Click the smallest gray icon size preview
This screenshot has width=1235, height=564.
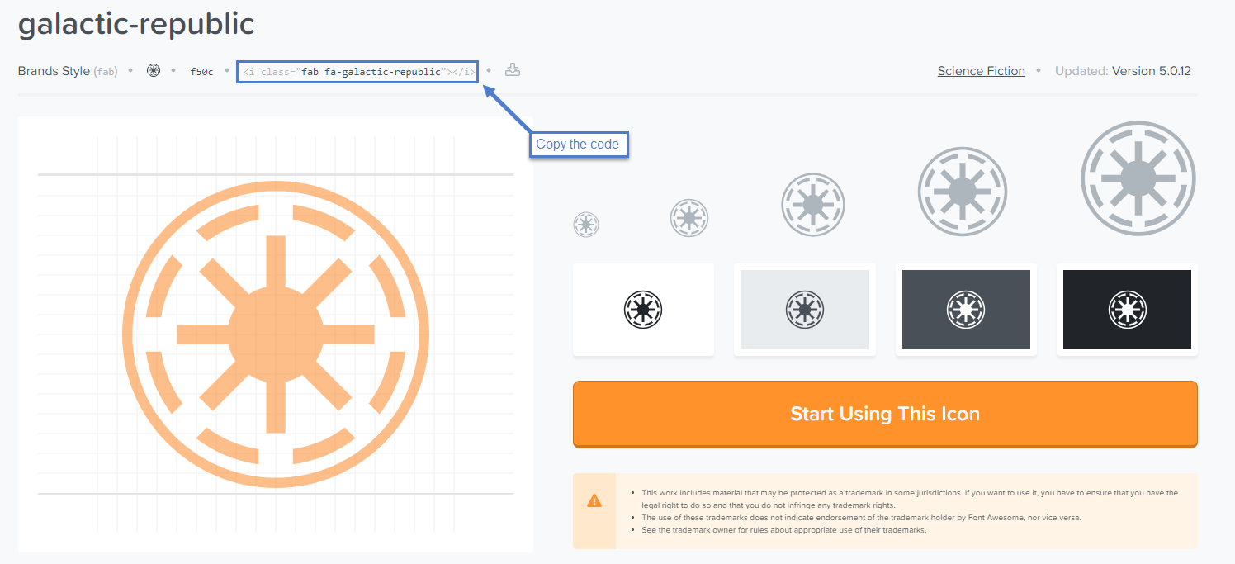[586, 224]
